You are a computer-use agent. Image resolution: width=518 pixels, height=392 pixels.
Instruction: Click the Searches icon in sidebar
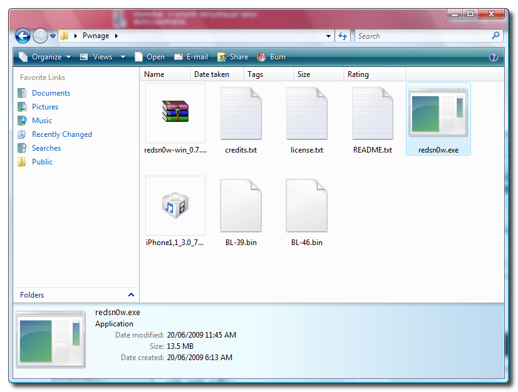click(22, 148)
